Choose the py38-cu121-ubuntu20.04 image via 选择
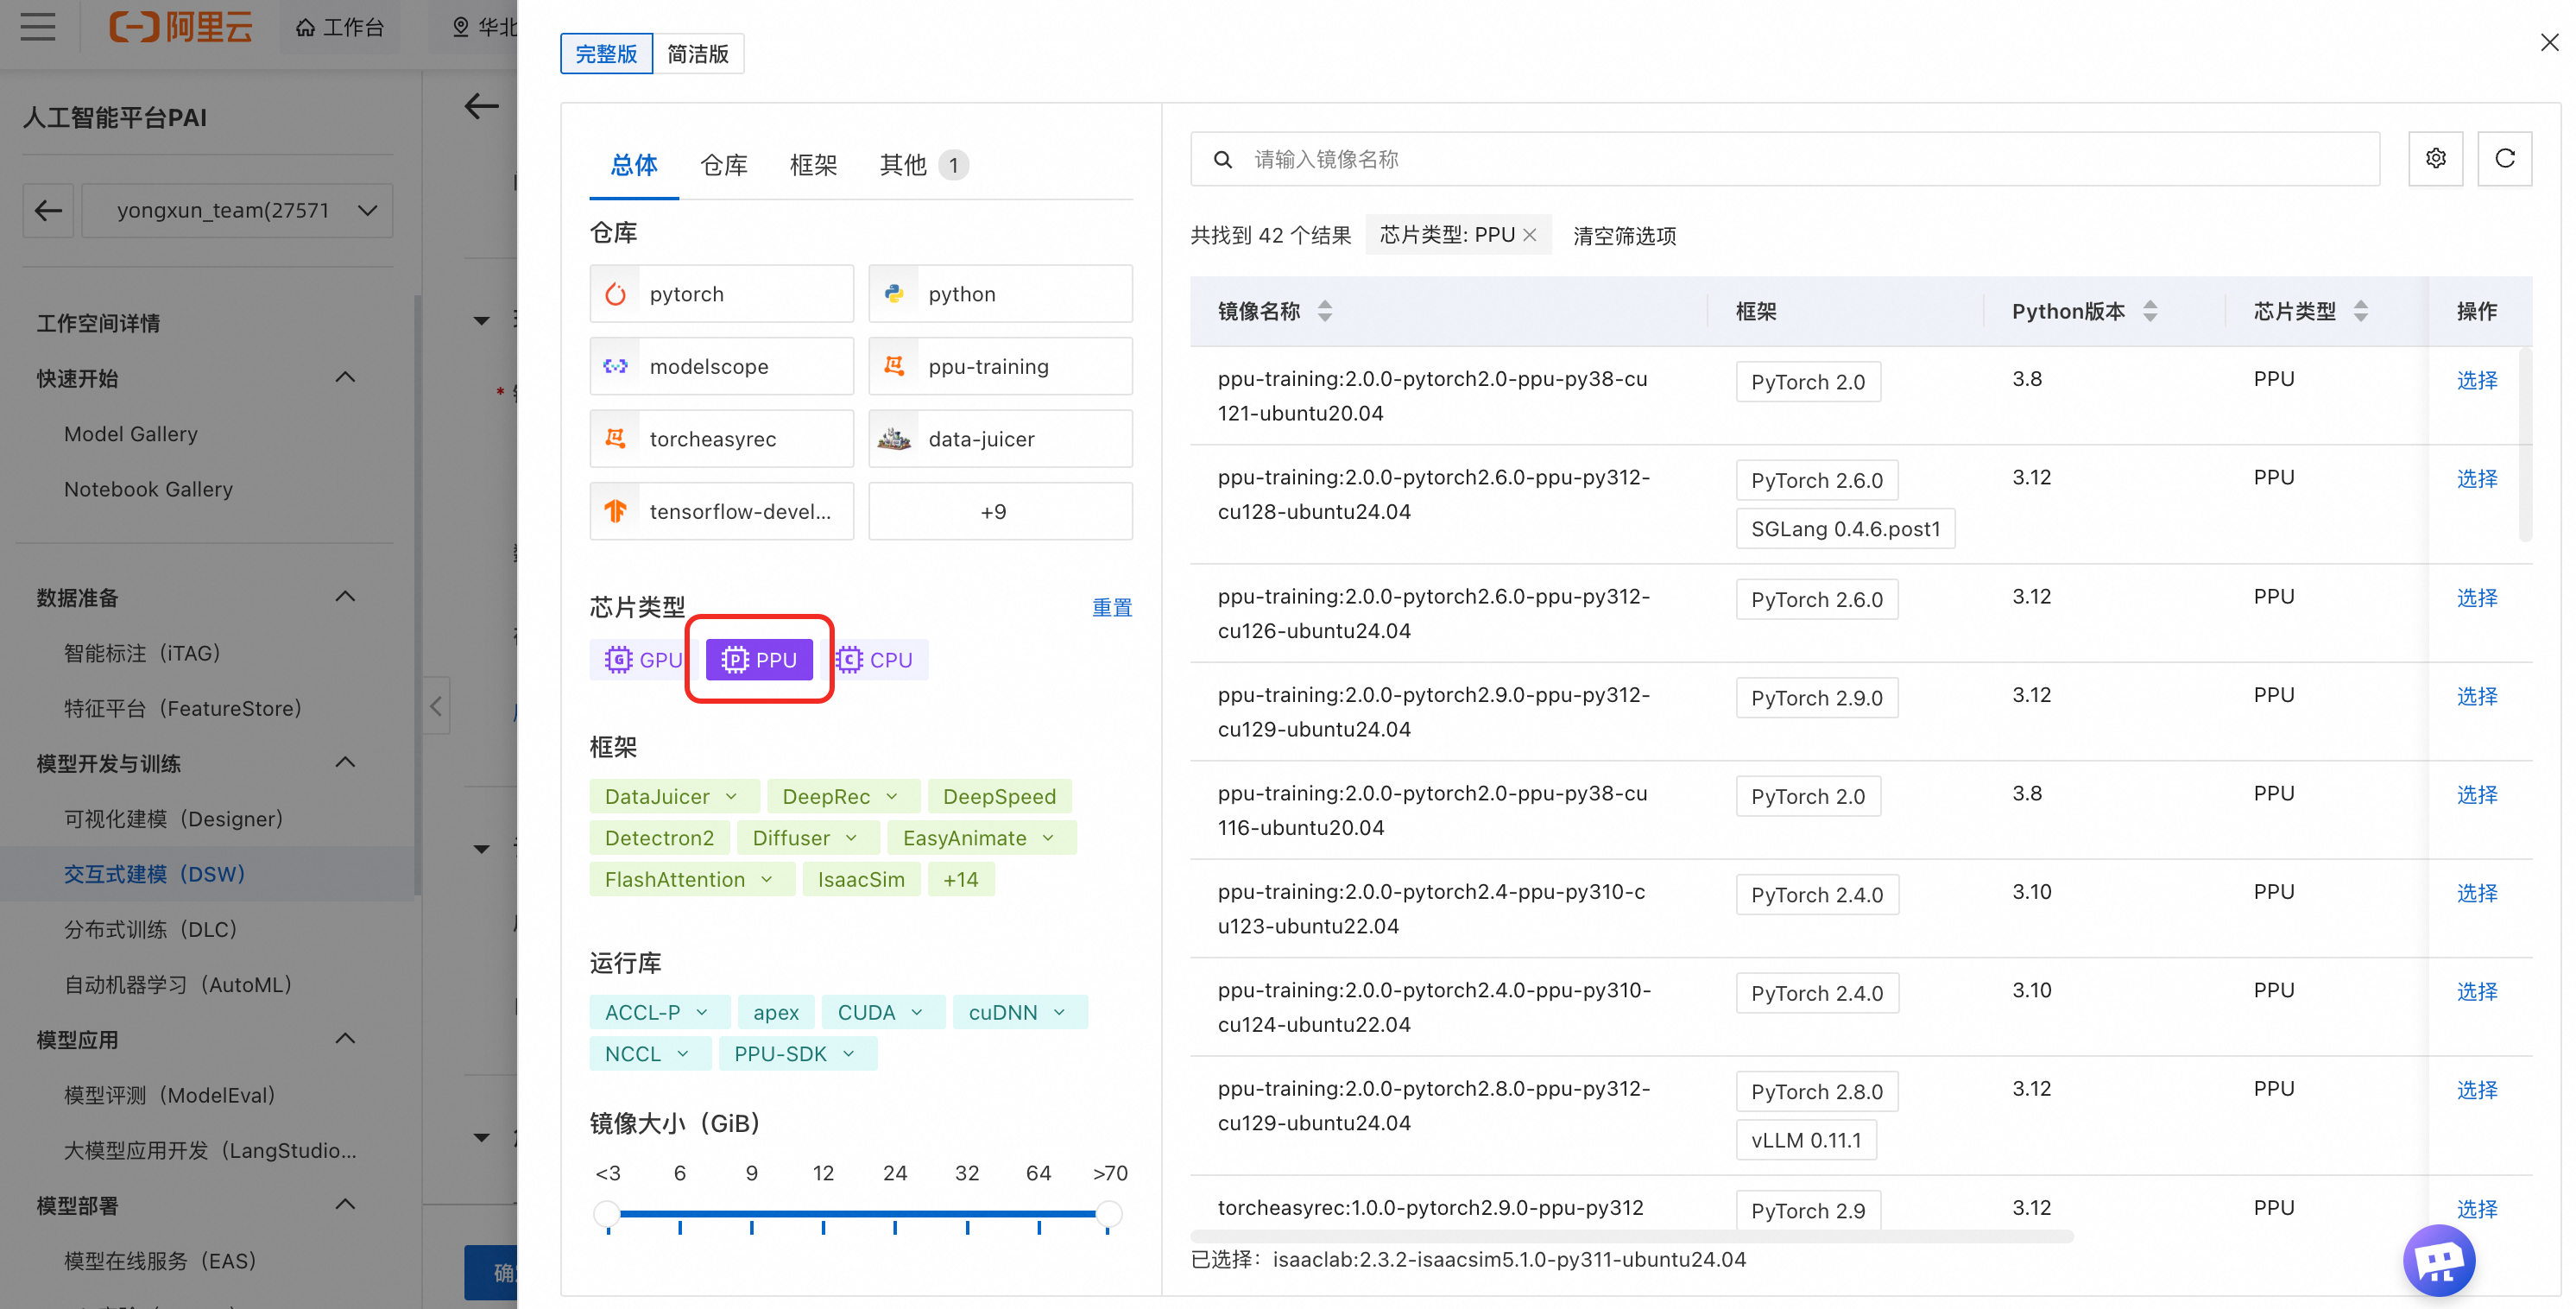 click(2476, 380)
